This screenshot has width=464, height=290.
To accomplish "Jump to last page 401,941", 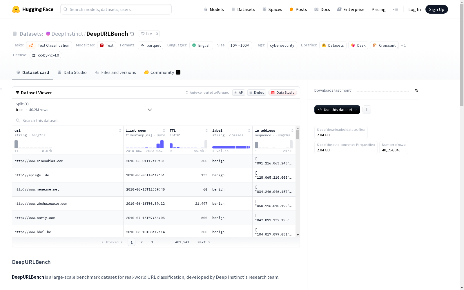I will click(182, 242).
